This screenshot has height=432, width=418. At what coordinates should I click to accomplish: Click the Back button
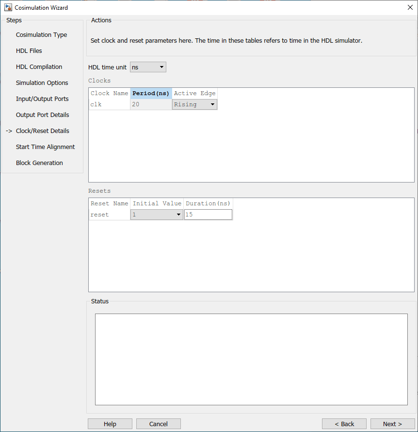coord(344,423)
